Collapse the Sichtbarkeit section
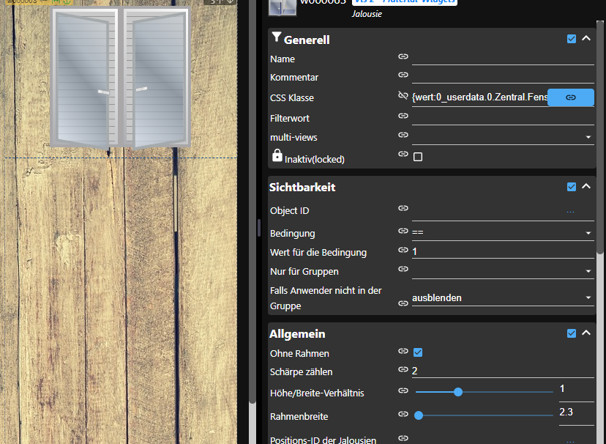606x444 pixels. (586, 187)
